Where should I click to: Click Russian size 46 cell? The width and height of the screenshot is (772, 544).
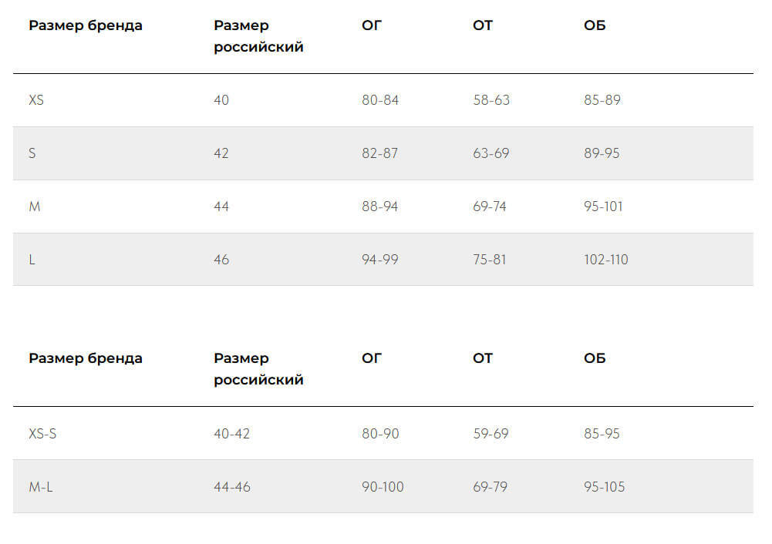click(x=221, y=260)
